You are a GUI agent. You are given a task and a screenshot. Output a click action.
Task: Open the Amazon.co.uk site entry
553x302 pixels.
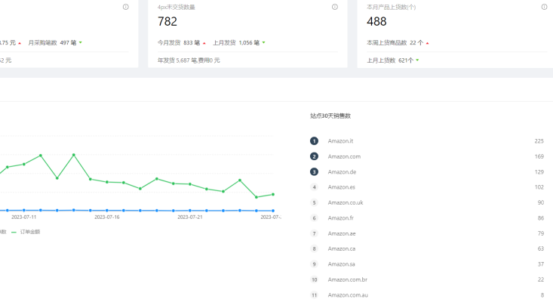coord(345,202)
